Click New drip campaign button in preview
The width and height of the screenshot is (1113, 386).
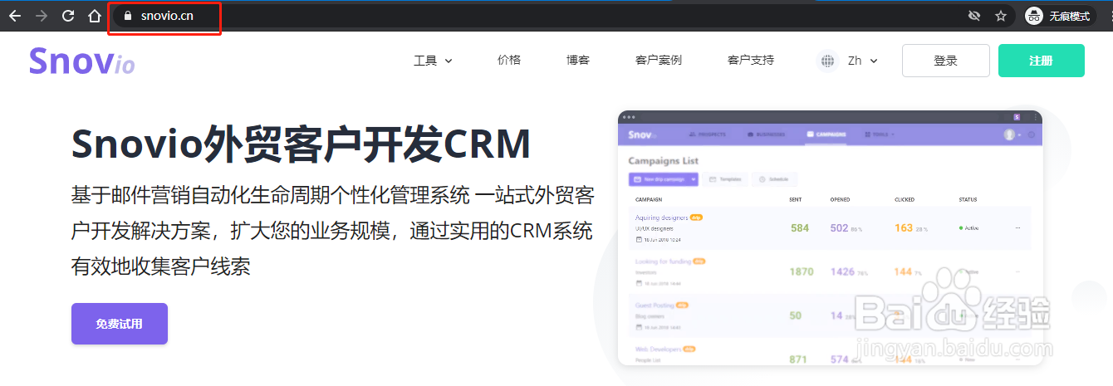click(663, 179)
